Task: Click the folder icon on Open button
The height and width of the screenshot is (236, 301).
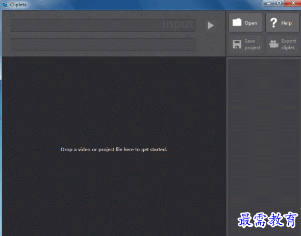Action: pos(237,22)
